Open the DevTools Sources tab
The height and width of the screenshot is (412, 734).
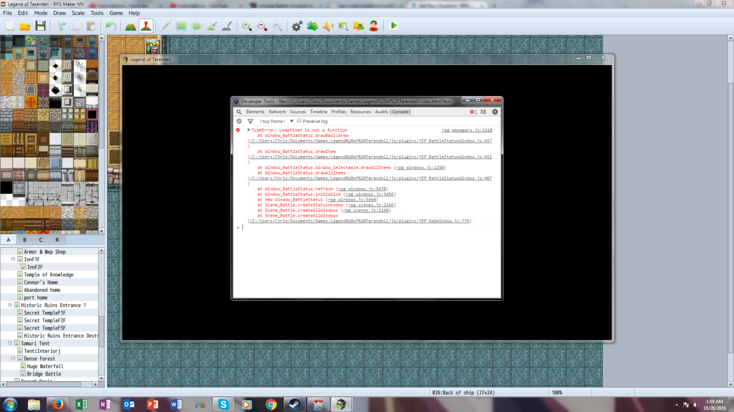[x=298, y=112]
